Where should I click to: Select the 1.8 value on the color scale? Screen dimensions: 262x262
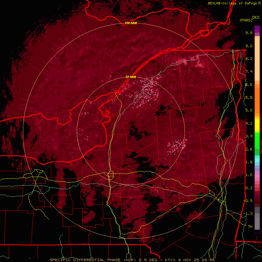pos(249,162)
